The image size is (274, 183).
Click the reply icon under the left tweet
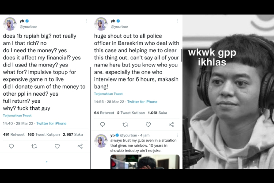coord(11,146)
